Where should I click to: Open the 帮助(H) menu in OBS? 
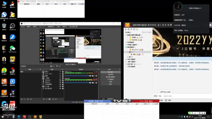pos(65,27)
